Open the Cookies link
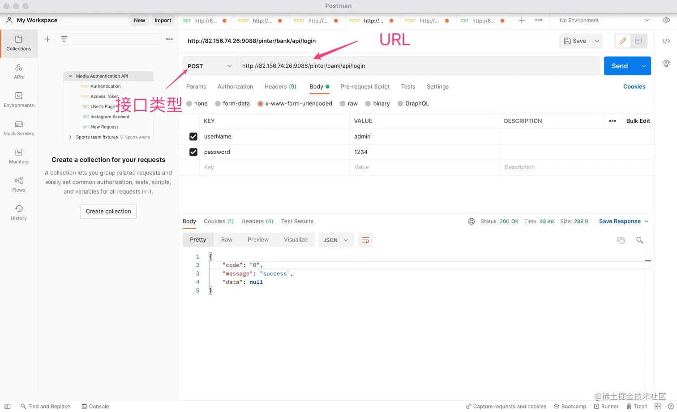The width and height of the screenshot is (677, 412). [634, 87]
